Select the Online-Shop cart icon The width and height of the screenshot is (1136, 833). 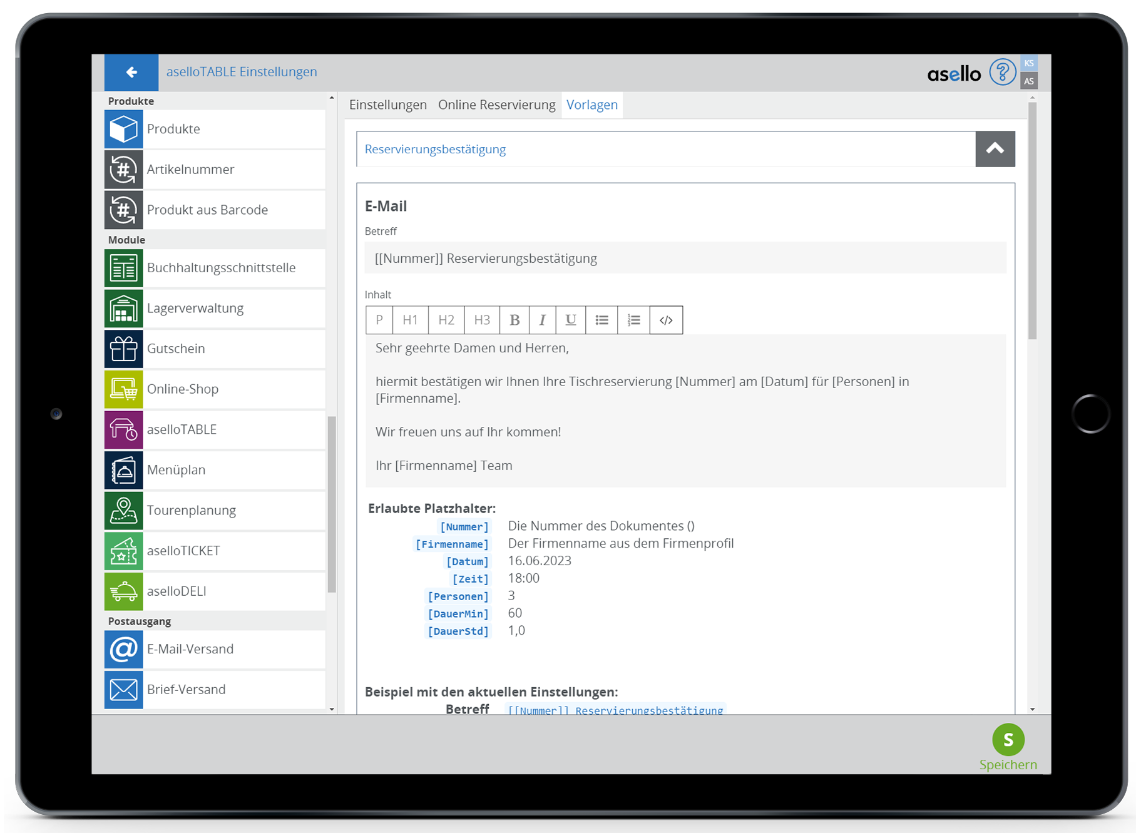(x=124, y=389)
